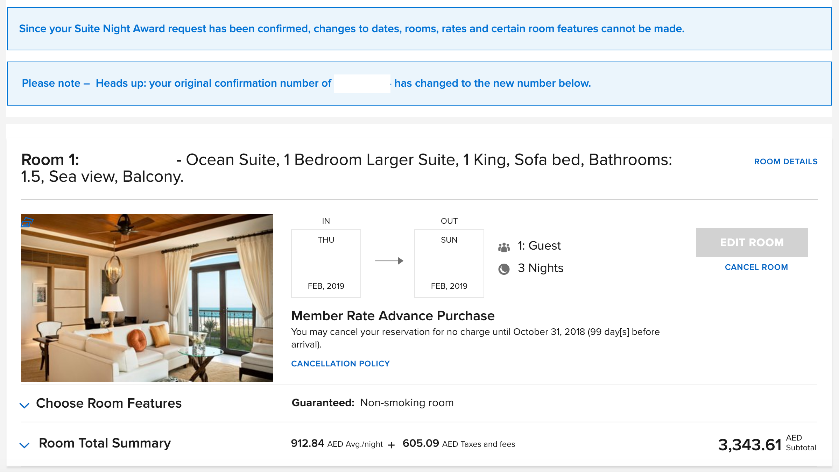Expand the Choose Room Features chevron
The height and width of the screenshot is (472, 839).
coord(24,405)
